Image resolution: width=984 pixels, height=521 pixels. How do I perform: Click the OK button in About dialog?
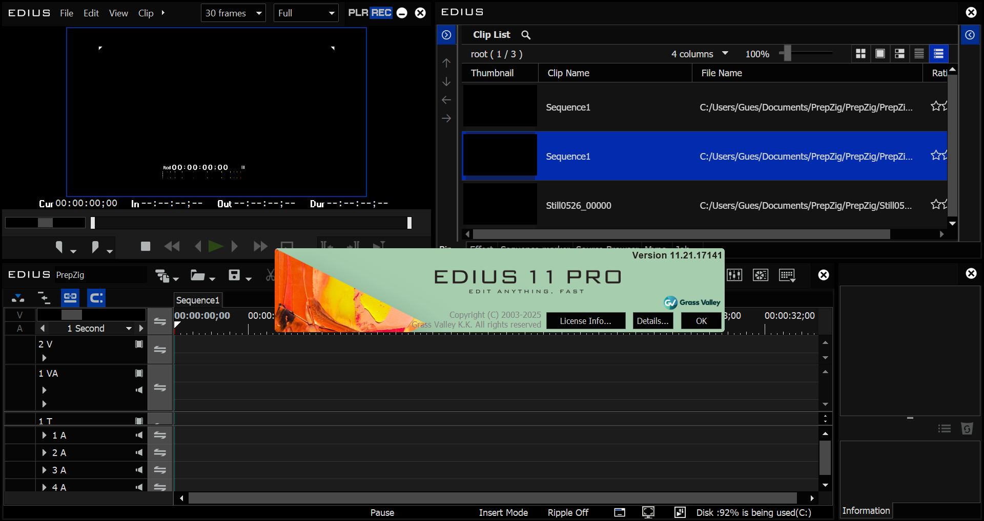tap(701, 321)
